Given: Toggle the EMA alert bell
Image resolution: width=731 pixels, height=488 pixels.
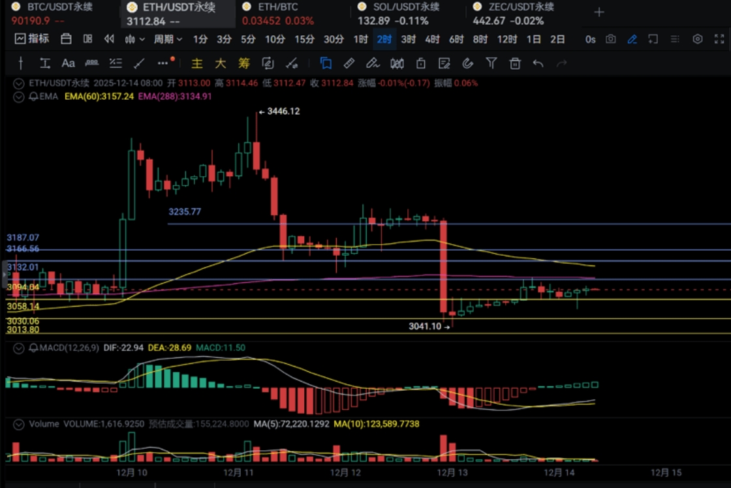Looking at the screenshot, I should (x=33, y=96).
